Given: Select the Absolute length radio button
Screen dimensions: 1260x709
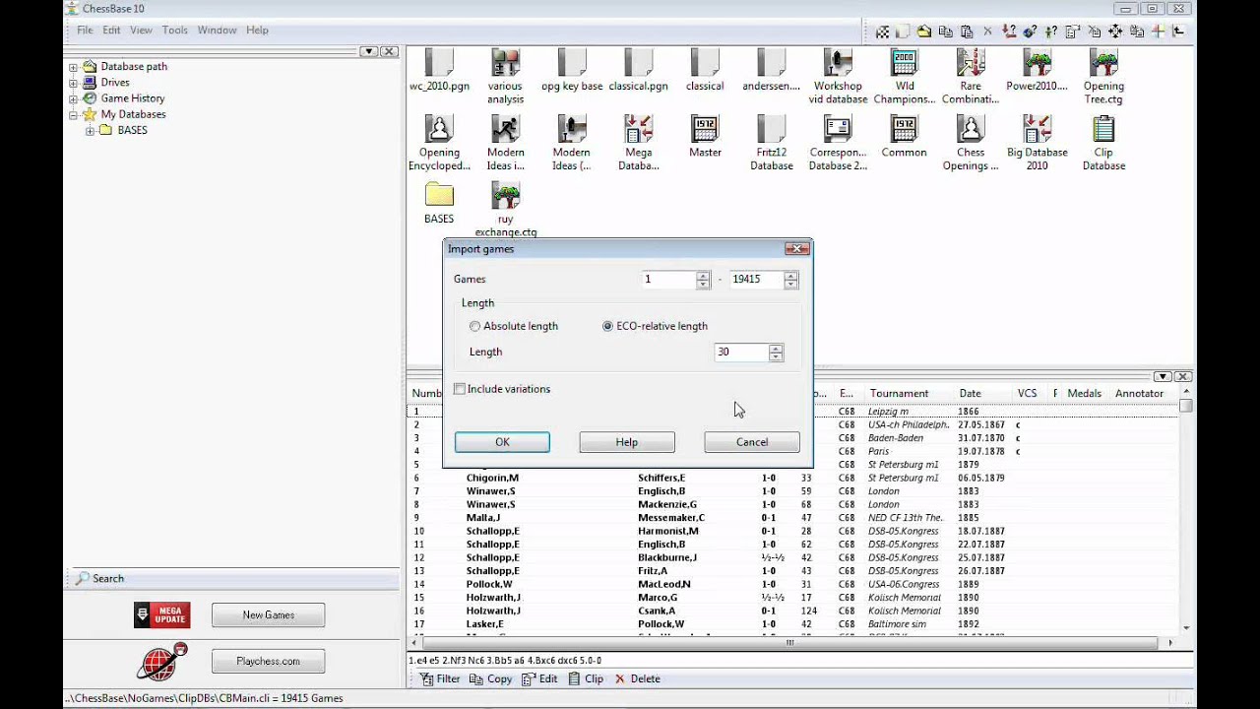Looking at the screenshot, I should tap(475, 326).
